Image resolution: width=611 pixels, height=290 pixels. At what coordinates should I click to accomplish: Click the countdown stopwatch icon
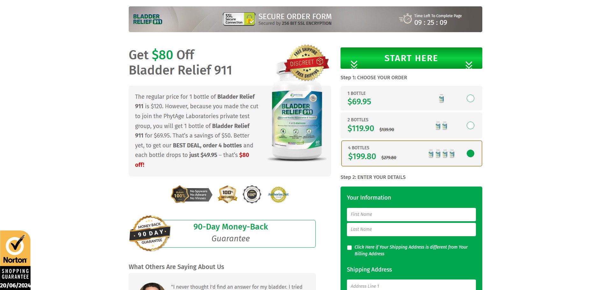pos(406,19)
